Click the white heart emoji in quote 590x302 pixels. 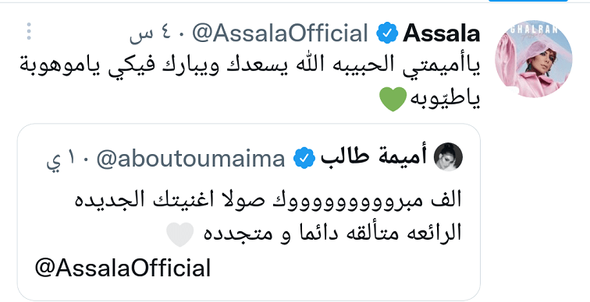click(x=180, y=234)
